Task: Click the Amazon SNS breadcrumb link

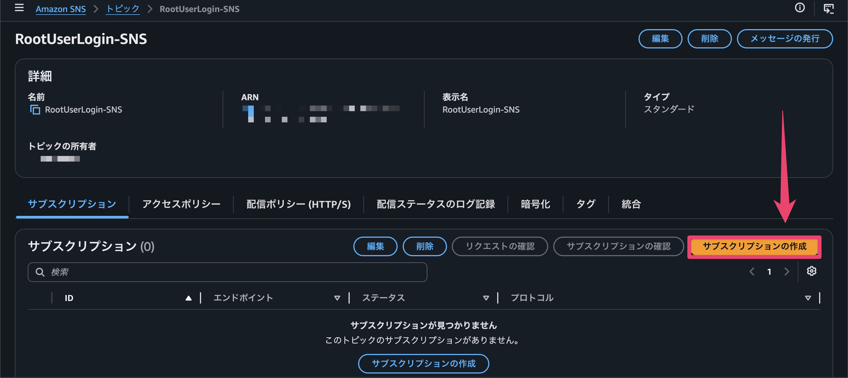Action: coord(61,9)
